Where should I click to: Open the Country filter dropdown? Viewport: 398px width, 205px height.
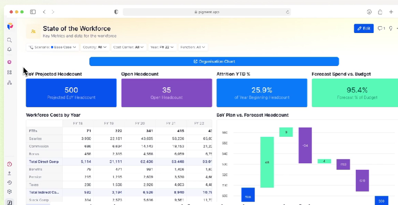tap(95, 47)
